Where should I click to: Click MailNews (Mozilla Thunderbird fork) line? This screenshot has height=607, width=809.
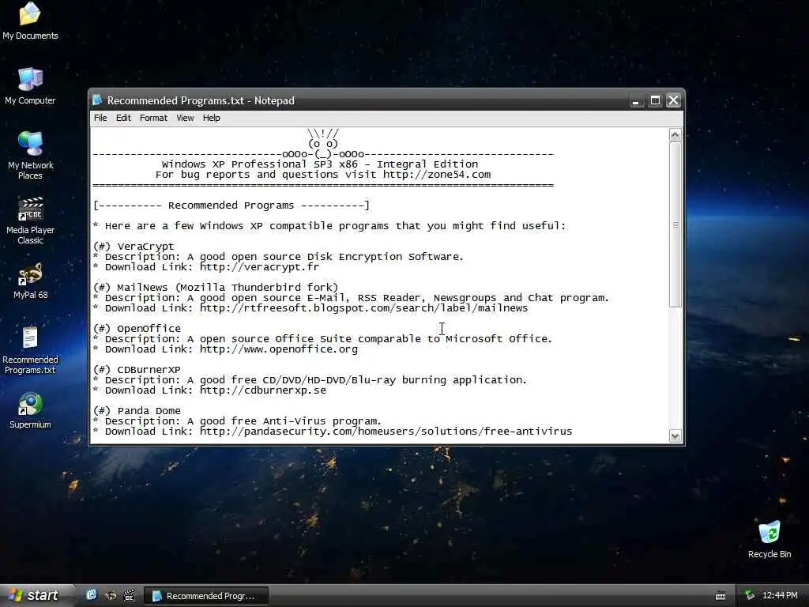pyautogui.click(x=216, y=288)
